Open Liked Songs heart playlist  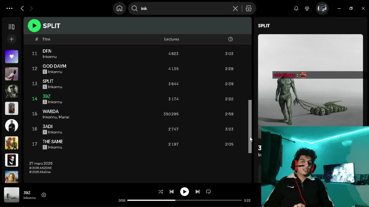pos(12,57)
